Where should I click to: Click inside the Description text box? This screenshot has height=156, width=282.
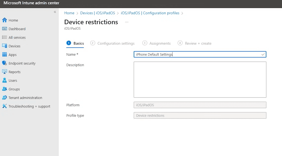point(200,79)
